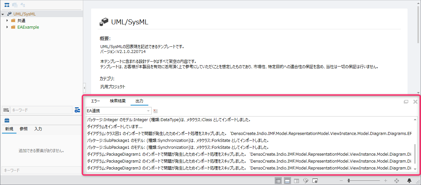The width and height of the screenshot is (421, 185).
Task: Toggle the split editor layout button
Action: click(296, 181)
